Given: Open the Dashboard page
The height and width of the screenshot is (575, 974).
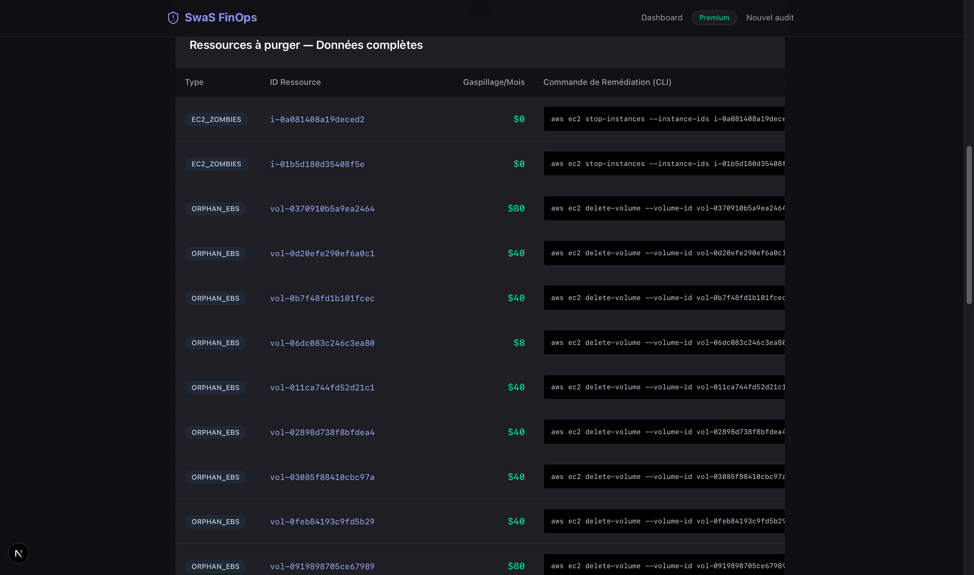Looking at the screenshot, I should (661, 17).
